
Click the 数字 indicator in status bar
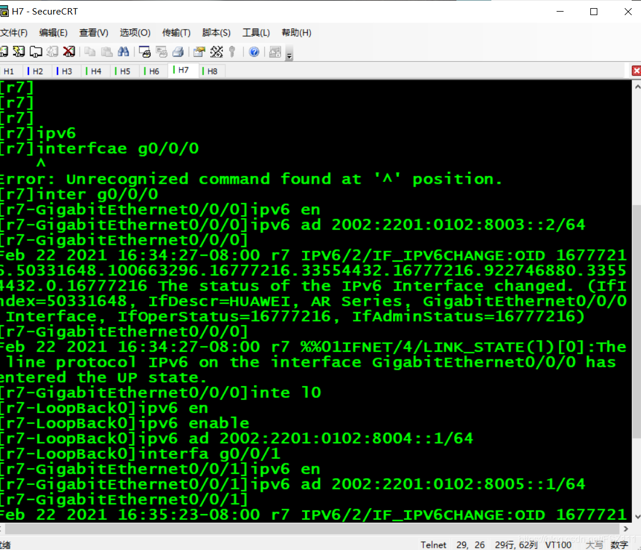tap(619, 545)
